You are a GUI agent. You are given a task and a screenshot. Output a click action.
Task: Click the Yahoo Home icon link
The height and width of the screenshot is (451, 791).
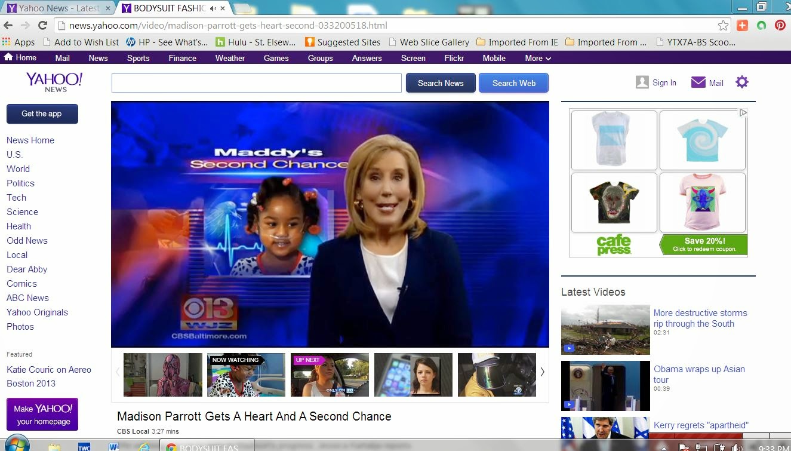tap(20, 58)
